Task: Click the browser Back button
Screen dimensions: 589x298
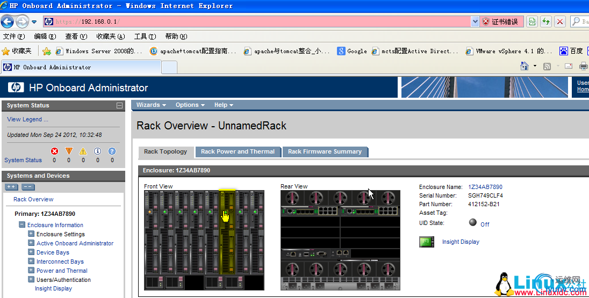Action: point(7,22)
